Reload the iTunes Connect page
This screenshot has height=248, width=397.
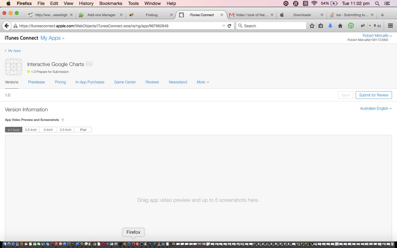[230, 26]
